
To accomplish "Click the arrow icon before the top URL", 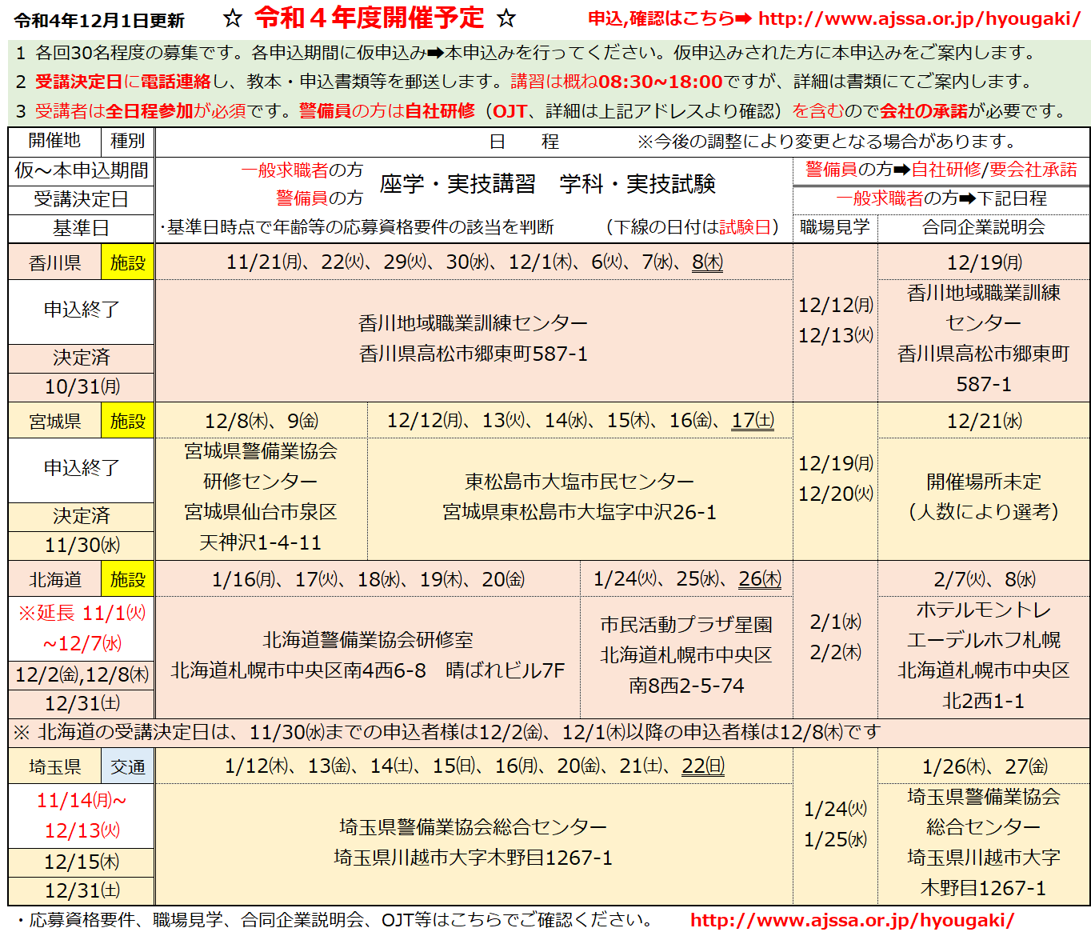I will [744, 18].
